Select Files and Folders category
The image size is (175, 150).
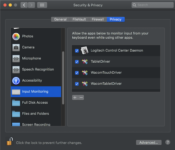pos(36,114)
